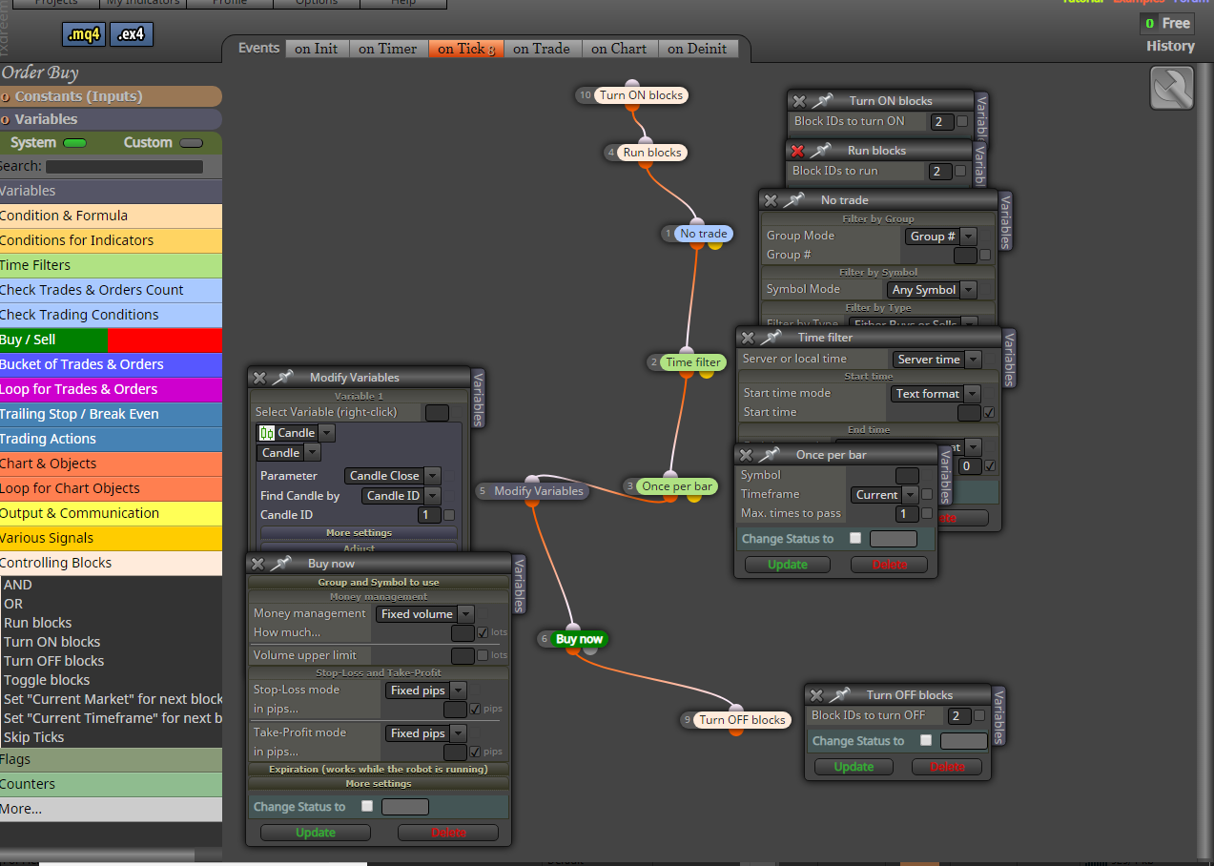The image size is (1214, 866).
Task: Pin the Turn OFF blocks panel
Action: point(839,695)
